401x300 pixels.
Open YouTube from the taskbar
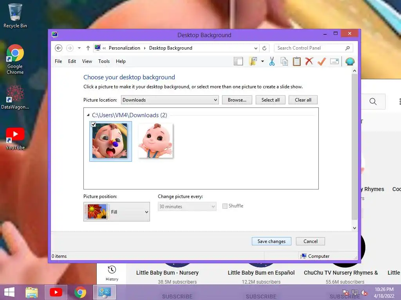pos(56,292)
